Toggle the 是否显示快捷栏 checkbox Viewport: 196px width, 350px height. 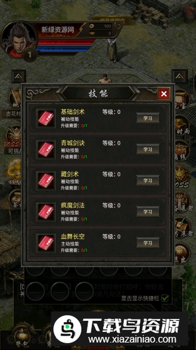(165, 298)
